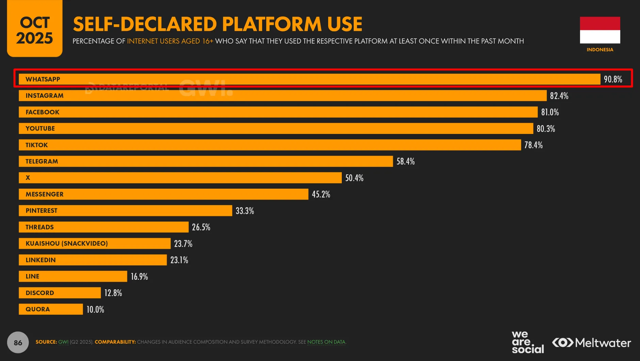The image size is (640, 361).
Task: Select the Facebook bar
Action: [x=278, y=112]
